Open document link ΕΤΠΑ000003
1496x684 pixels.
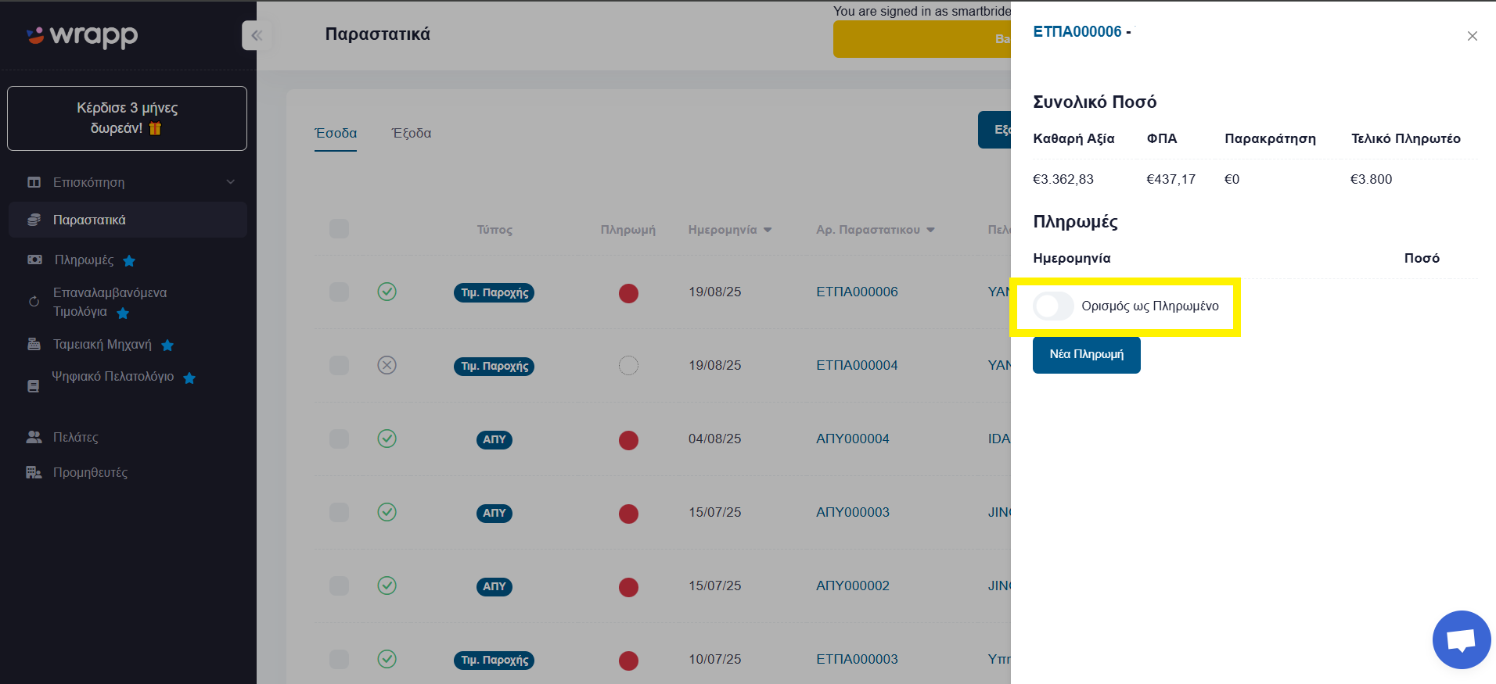(857, 659)
